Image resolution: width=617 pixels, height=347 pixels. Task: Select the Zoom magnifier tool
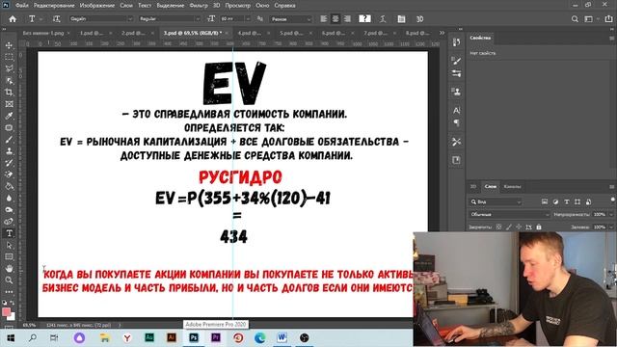[9, 280]
